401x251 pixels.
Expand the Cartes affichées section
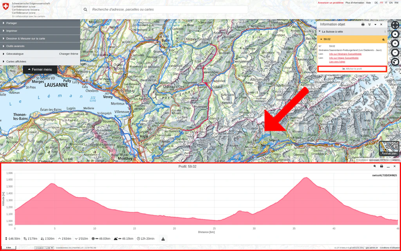[x=40, y=62]
